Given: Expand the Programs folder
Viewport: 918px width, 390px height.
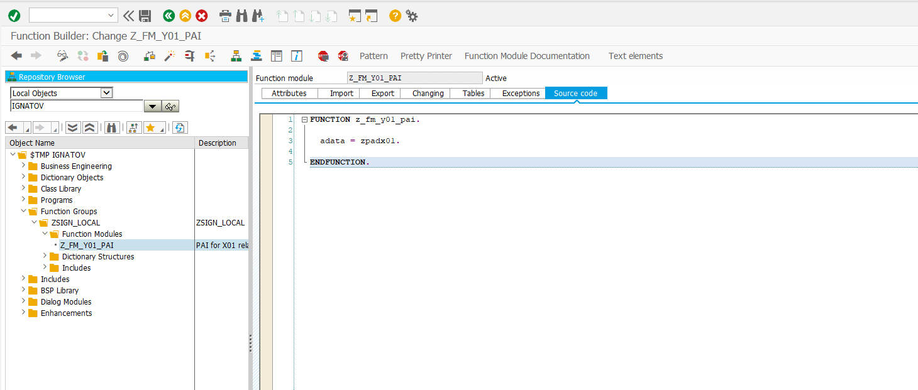Looking at the screenshot, I should pyautogui.click(x=24, y=200).
